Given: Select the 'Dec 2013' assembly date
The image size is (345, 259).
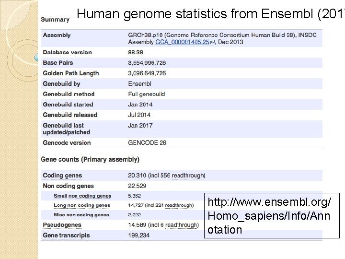Looking at the screenshot, I should (230, 42).
